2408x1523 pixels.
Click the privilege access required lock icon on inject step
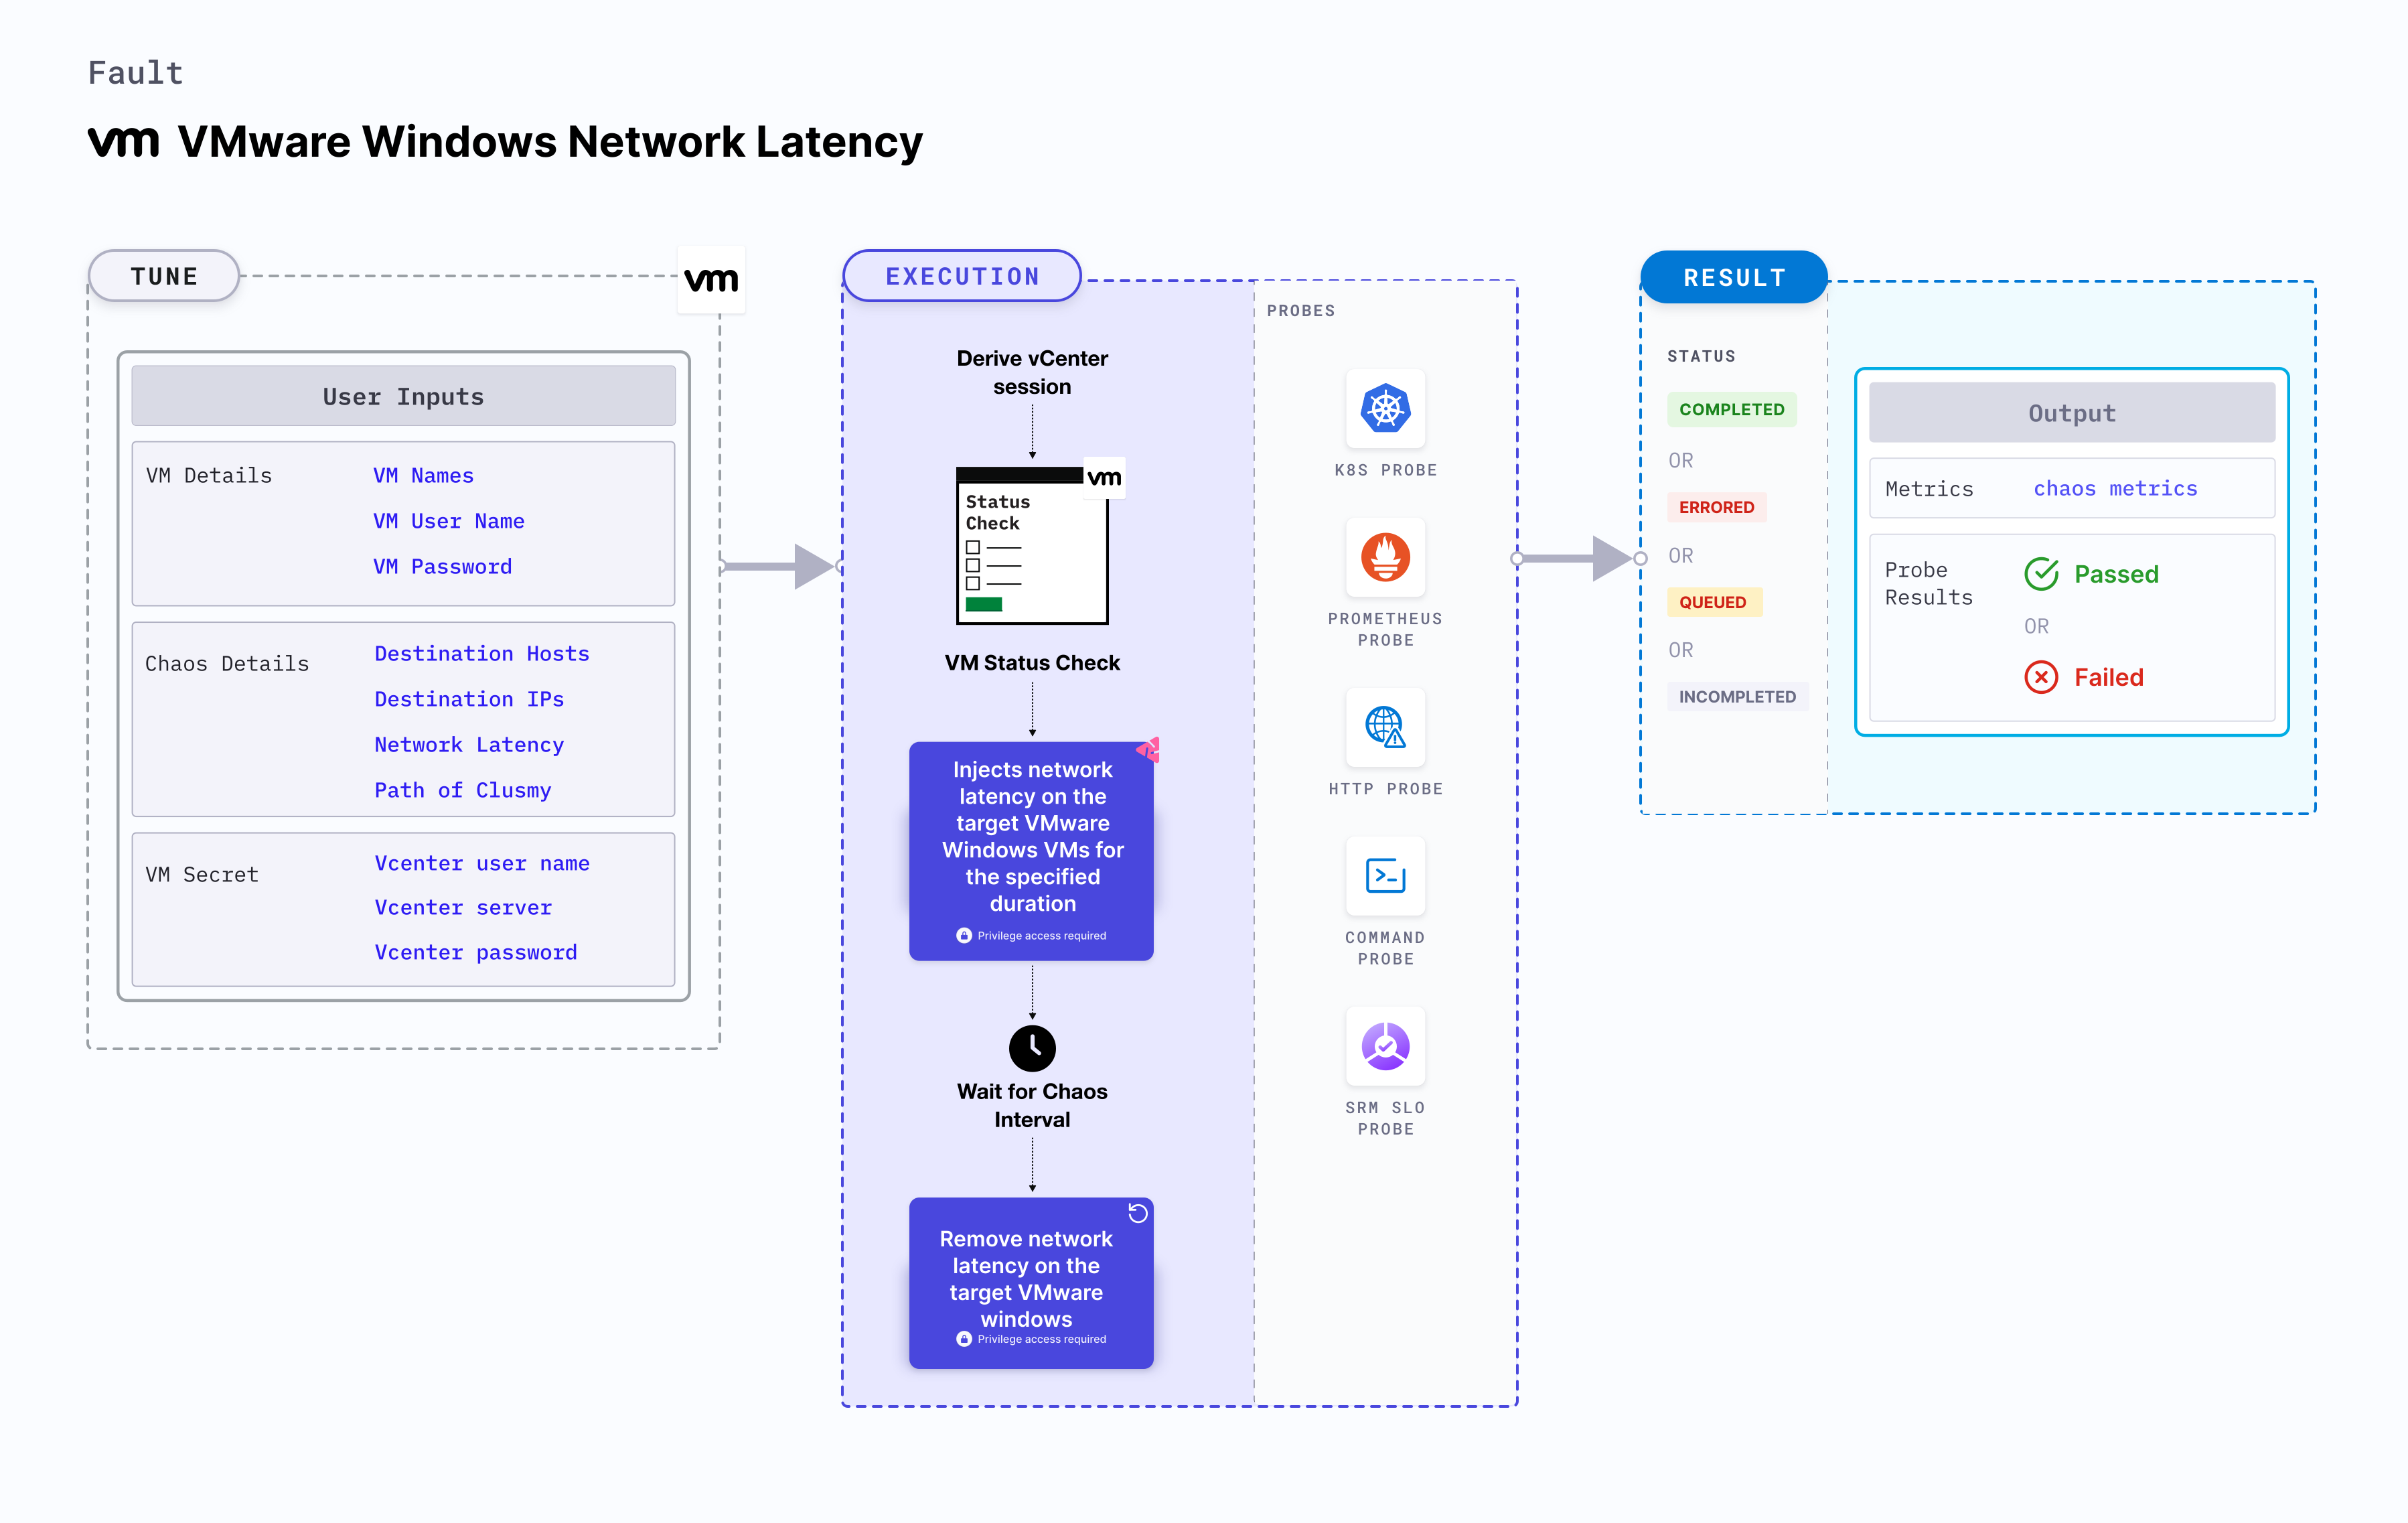click(961, 935)
